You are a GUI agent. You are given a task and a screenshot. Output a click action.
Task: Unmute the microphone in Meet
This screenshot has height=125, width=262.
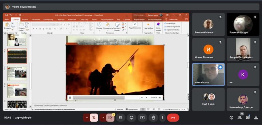94,118
